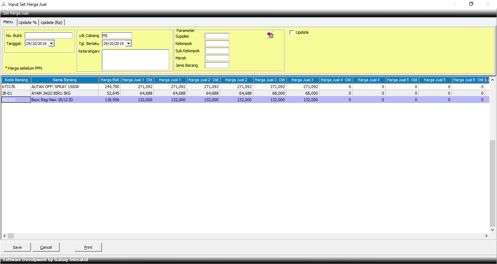Sort by Nama Barang column header
497x264 pixels.
64,80
